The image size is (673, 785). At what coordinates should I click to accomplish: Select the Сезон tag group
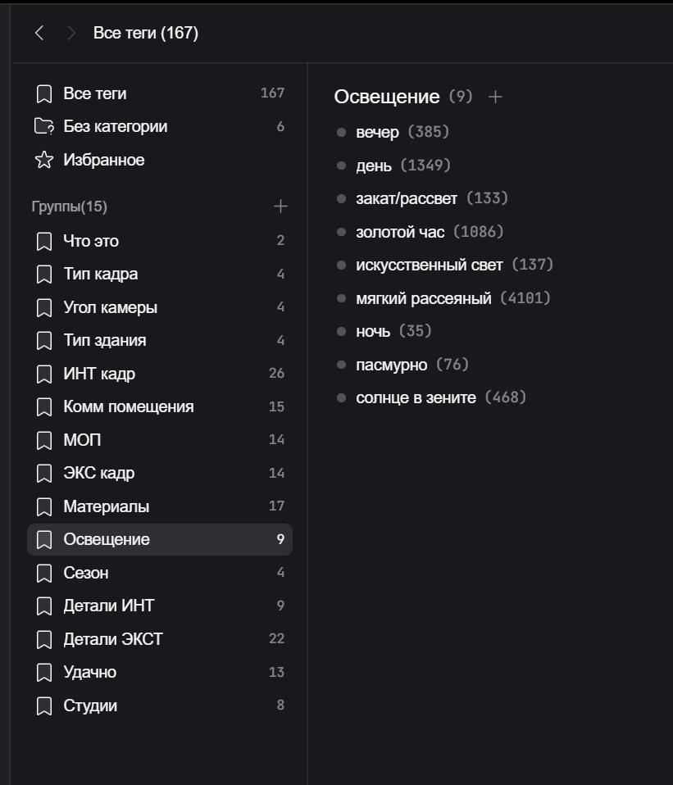tap(85, 573)
